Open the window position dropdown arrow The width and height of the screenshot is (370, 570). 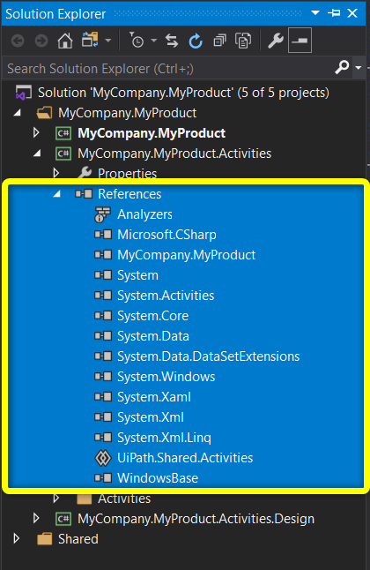315,13
